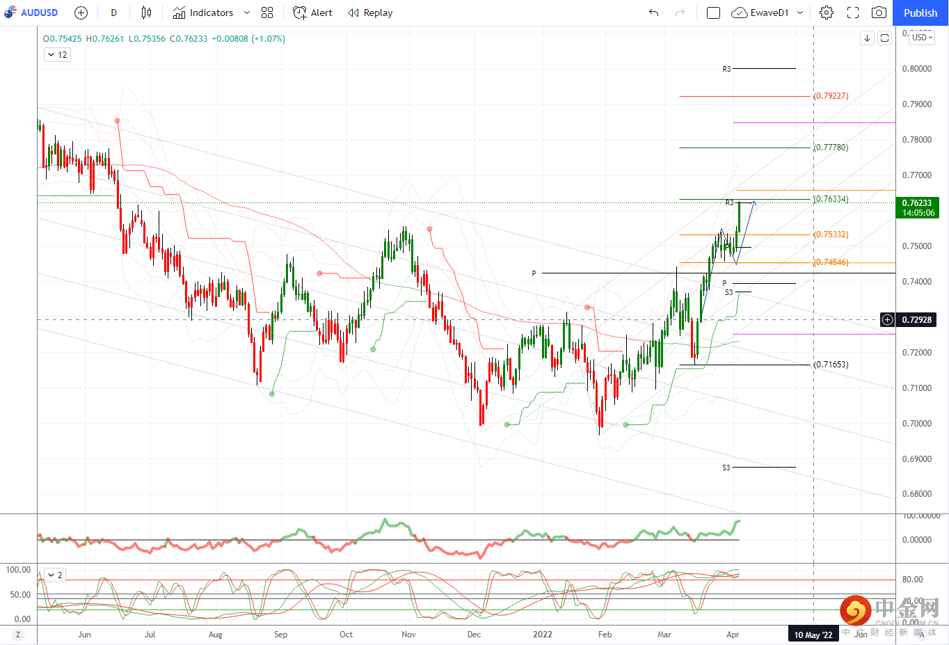Click the plus icon beside the 0.72928 price label
Viewport: 949px width, 645px height.
point(887,320)
